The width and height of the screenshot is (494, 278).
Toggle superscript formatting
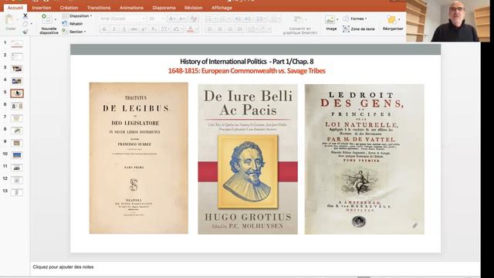(x=144, y=29)
